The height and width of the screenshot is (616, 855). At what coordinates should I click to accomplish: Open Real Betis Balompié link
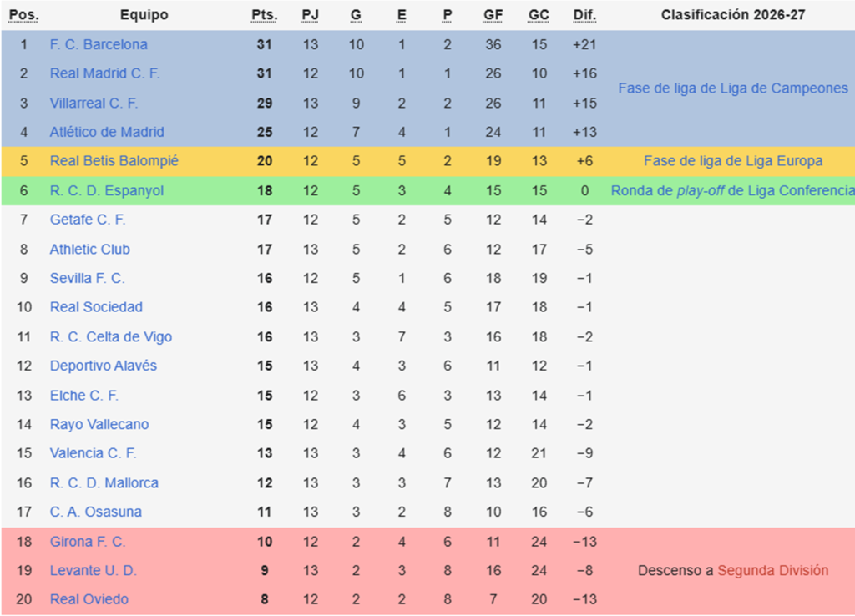coord(114,161)
